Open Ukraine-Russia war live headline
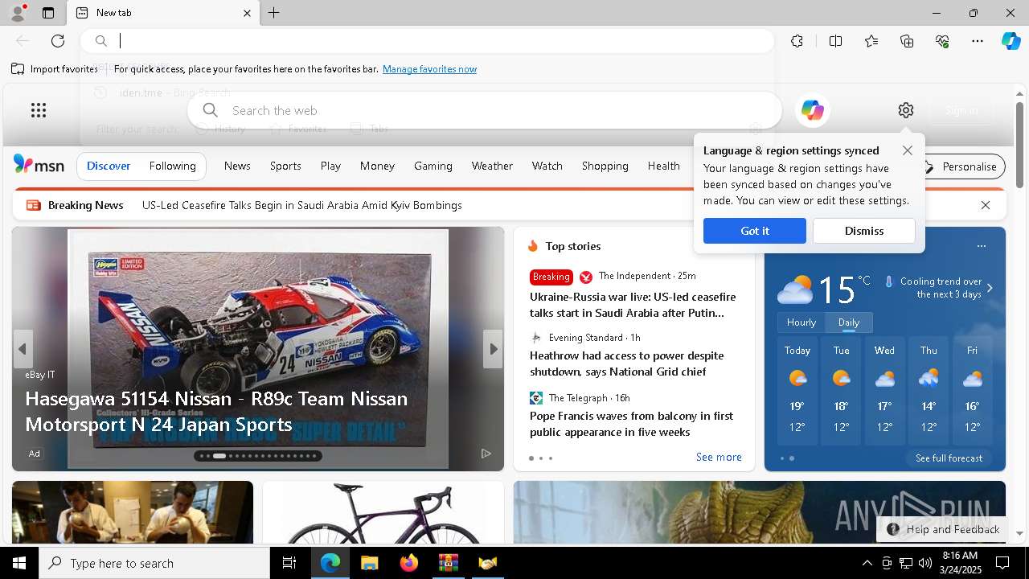The image size is (1029, 579). point(633,305)
